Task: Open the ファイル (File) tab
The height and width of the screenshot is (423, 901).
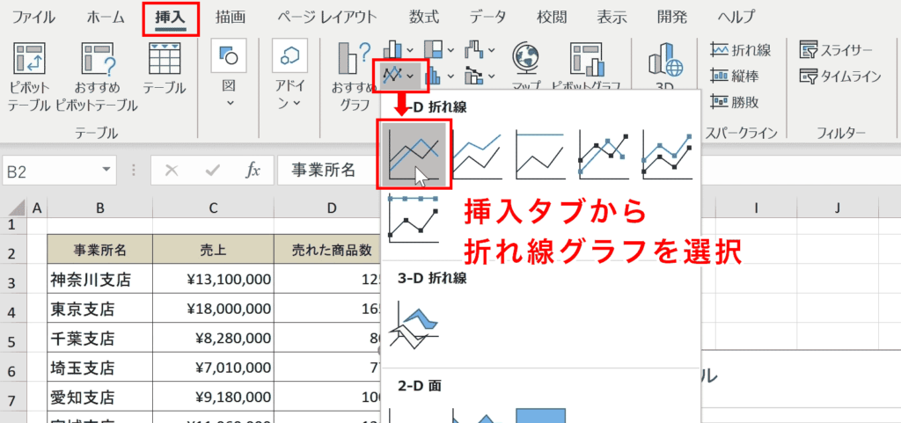Action: [x=34, y=18]
